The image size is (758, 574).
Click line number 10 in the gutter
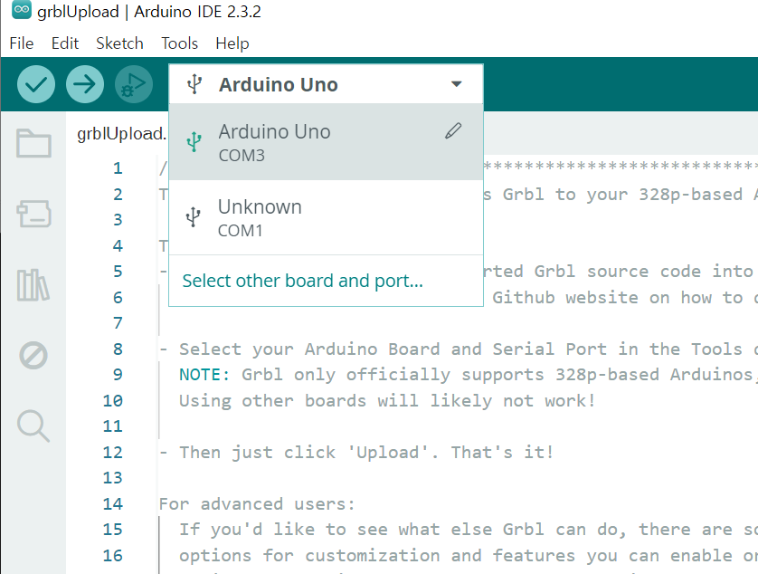point(113,401)
